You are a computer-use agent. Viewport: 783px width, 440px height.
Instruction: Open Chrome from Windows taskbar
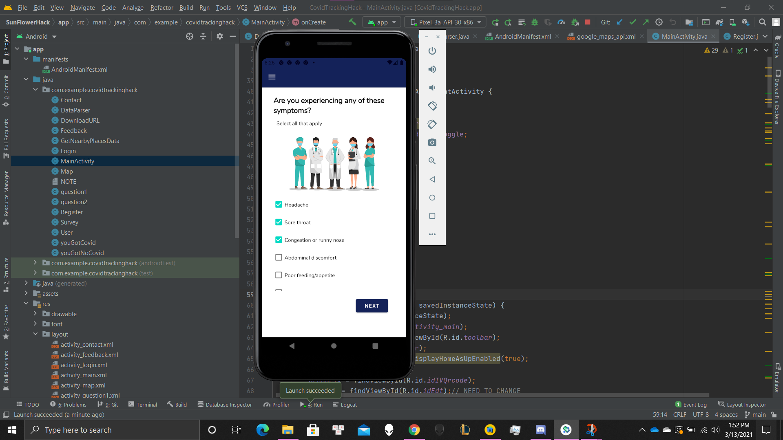(x=414, y=430)
